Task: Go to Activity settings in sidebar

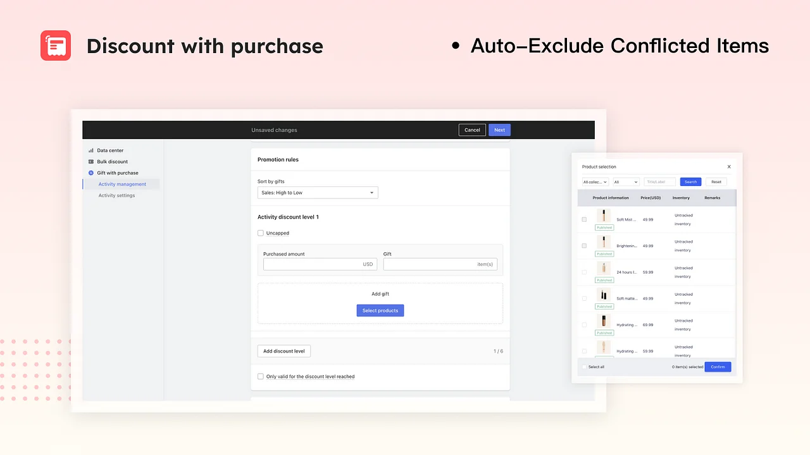Action: (x=116, y=196)
